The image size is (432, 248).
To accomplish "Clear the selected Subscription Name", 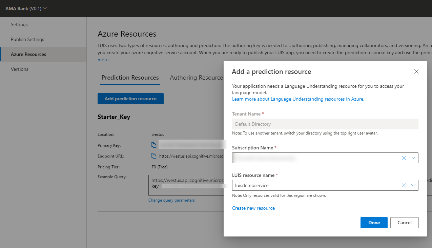I will pos(404,158).
